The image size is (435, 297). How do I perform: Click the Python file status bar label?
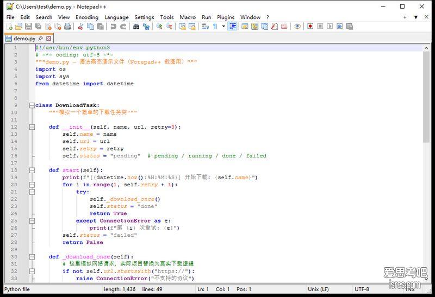[17, 289]
